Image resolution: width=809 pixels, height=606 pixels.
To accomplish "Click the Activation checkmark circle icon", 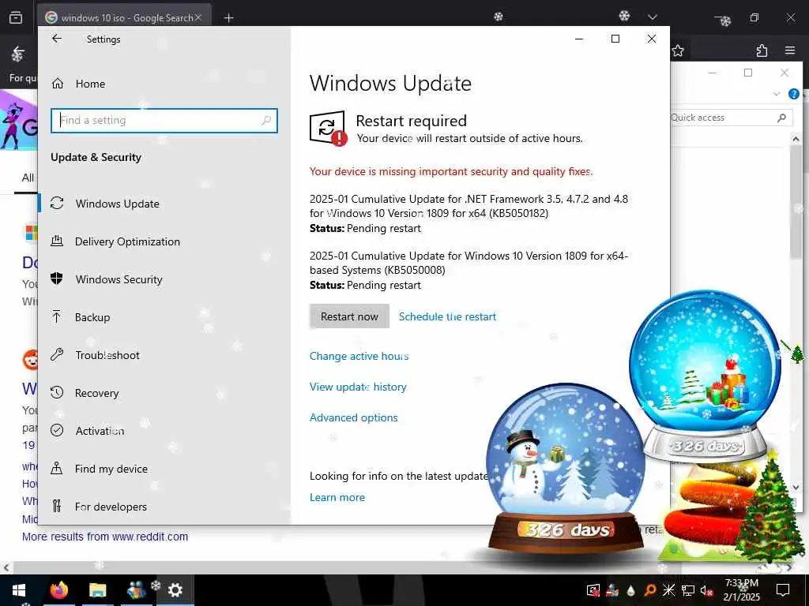I will pos(57,430).
